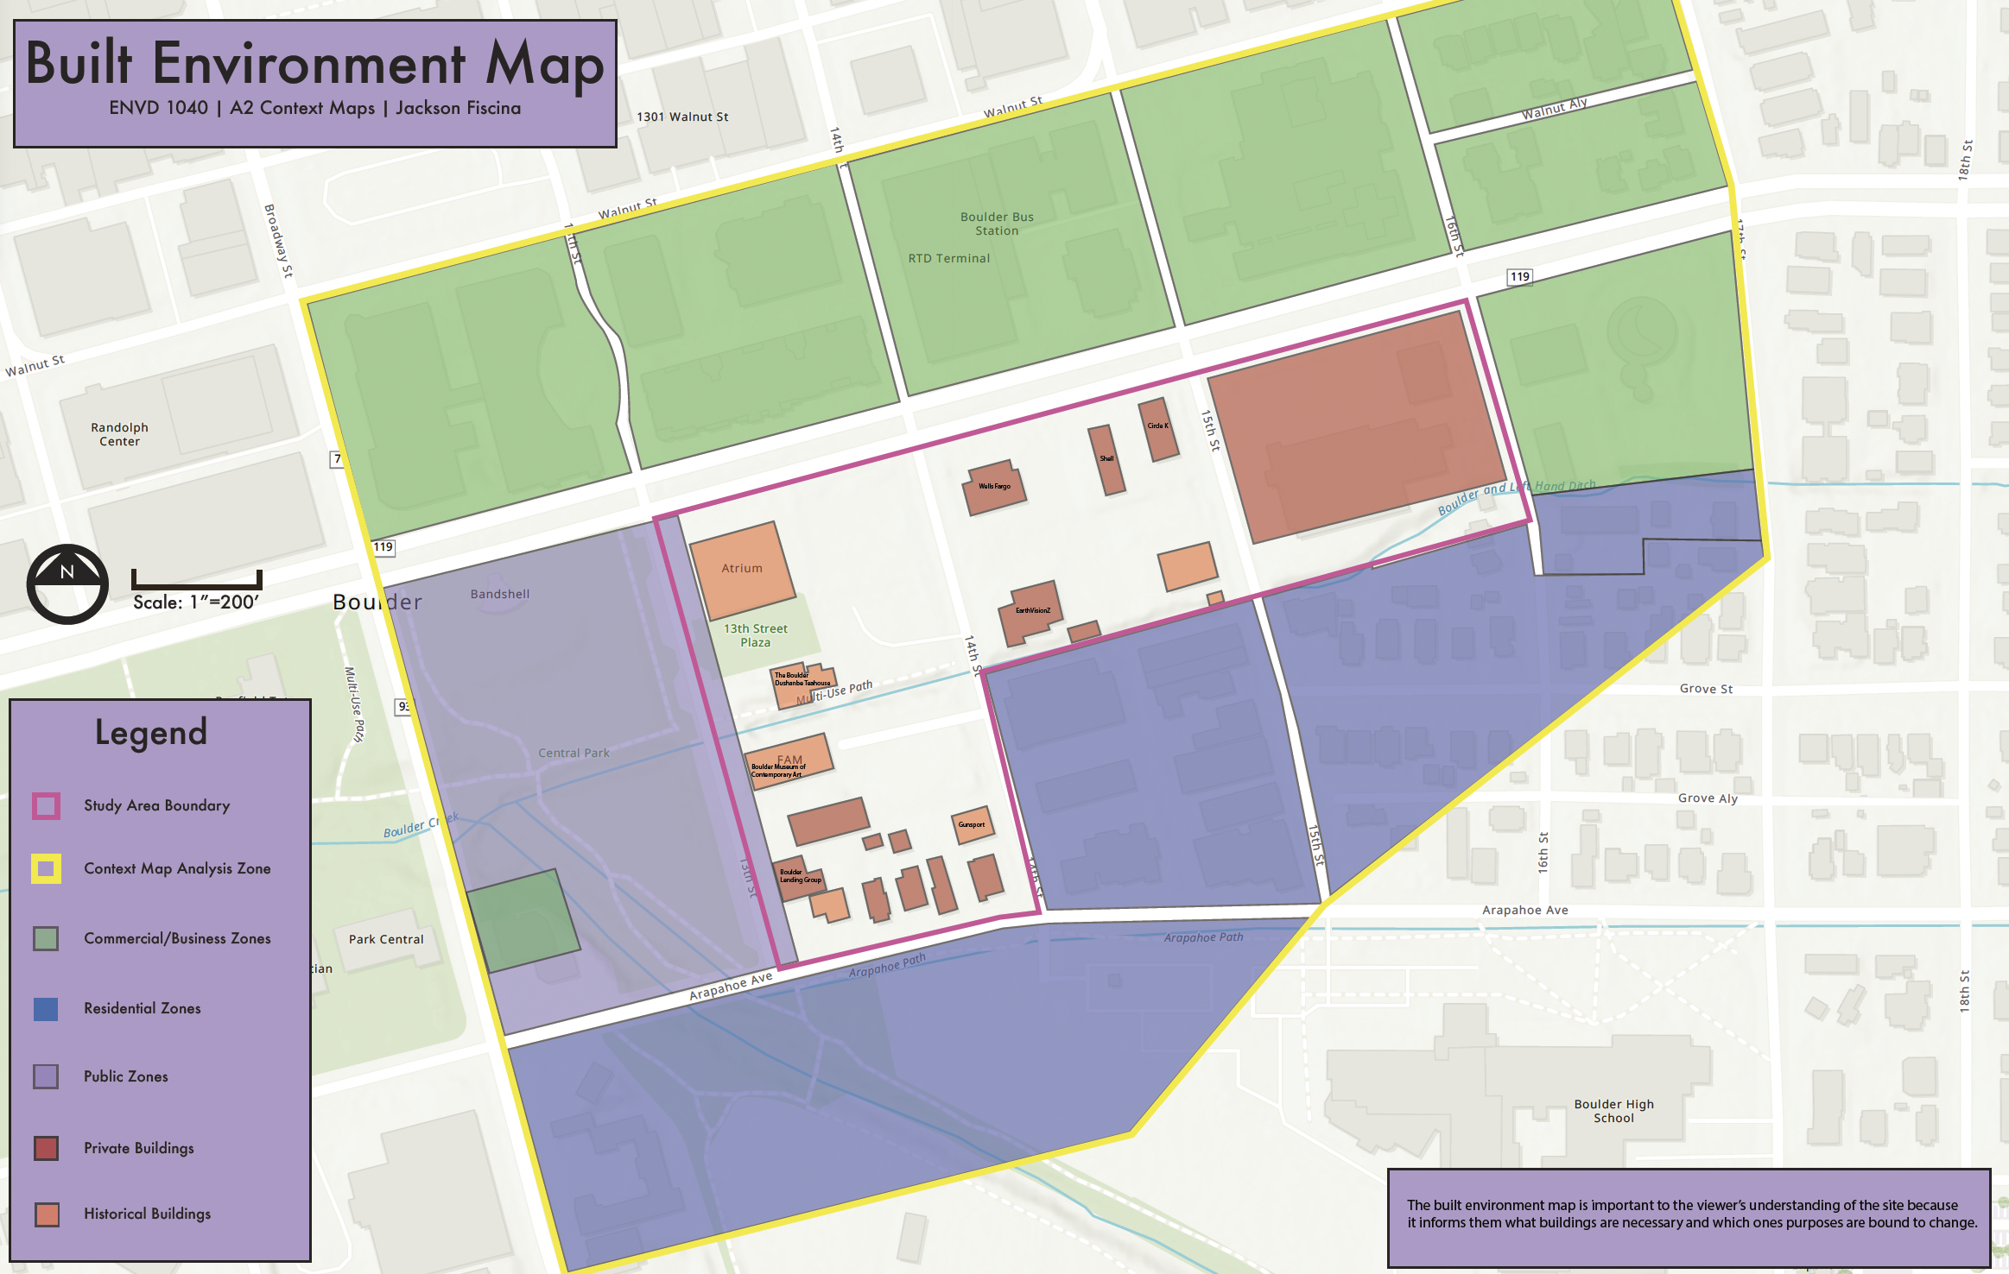The image size is (2009, 1274).
Task: Click the Bandshell label in Central Park
Action: [500, 594]
